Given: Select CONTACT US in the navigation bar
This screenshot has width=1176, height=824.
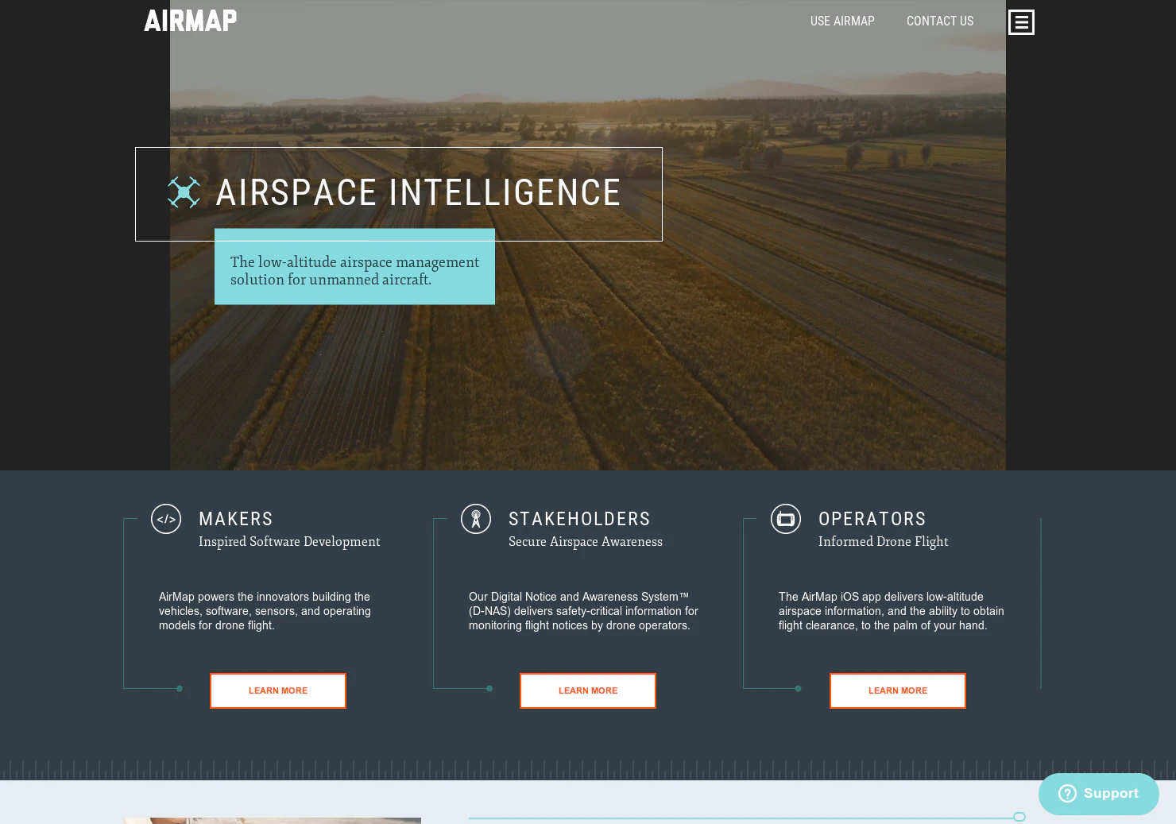Looking at the screenshot, I should tap(940, 21).
